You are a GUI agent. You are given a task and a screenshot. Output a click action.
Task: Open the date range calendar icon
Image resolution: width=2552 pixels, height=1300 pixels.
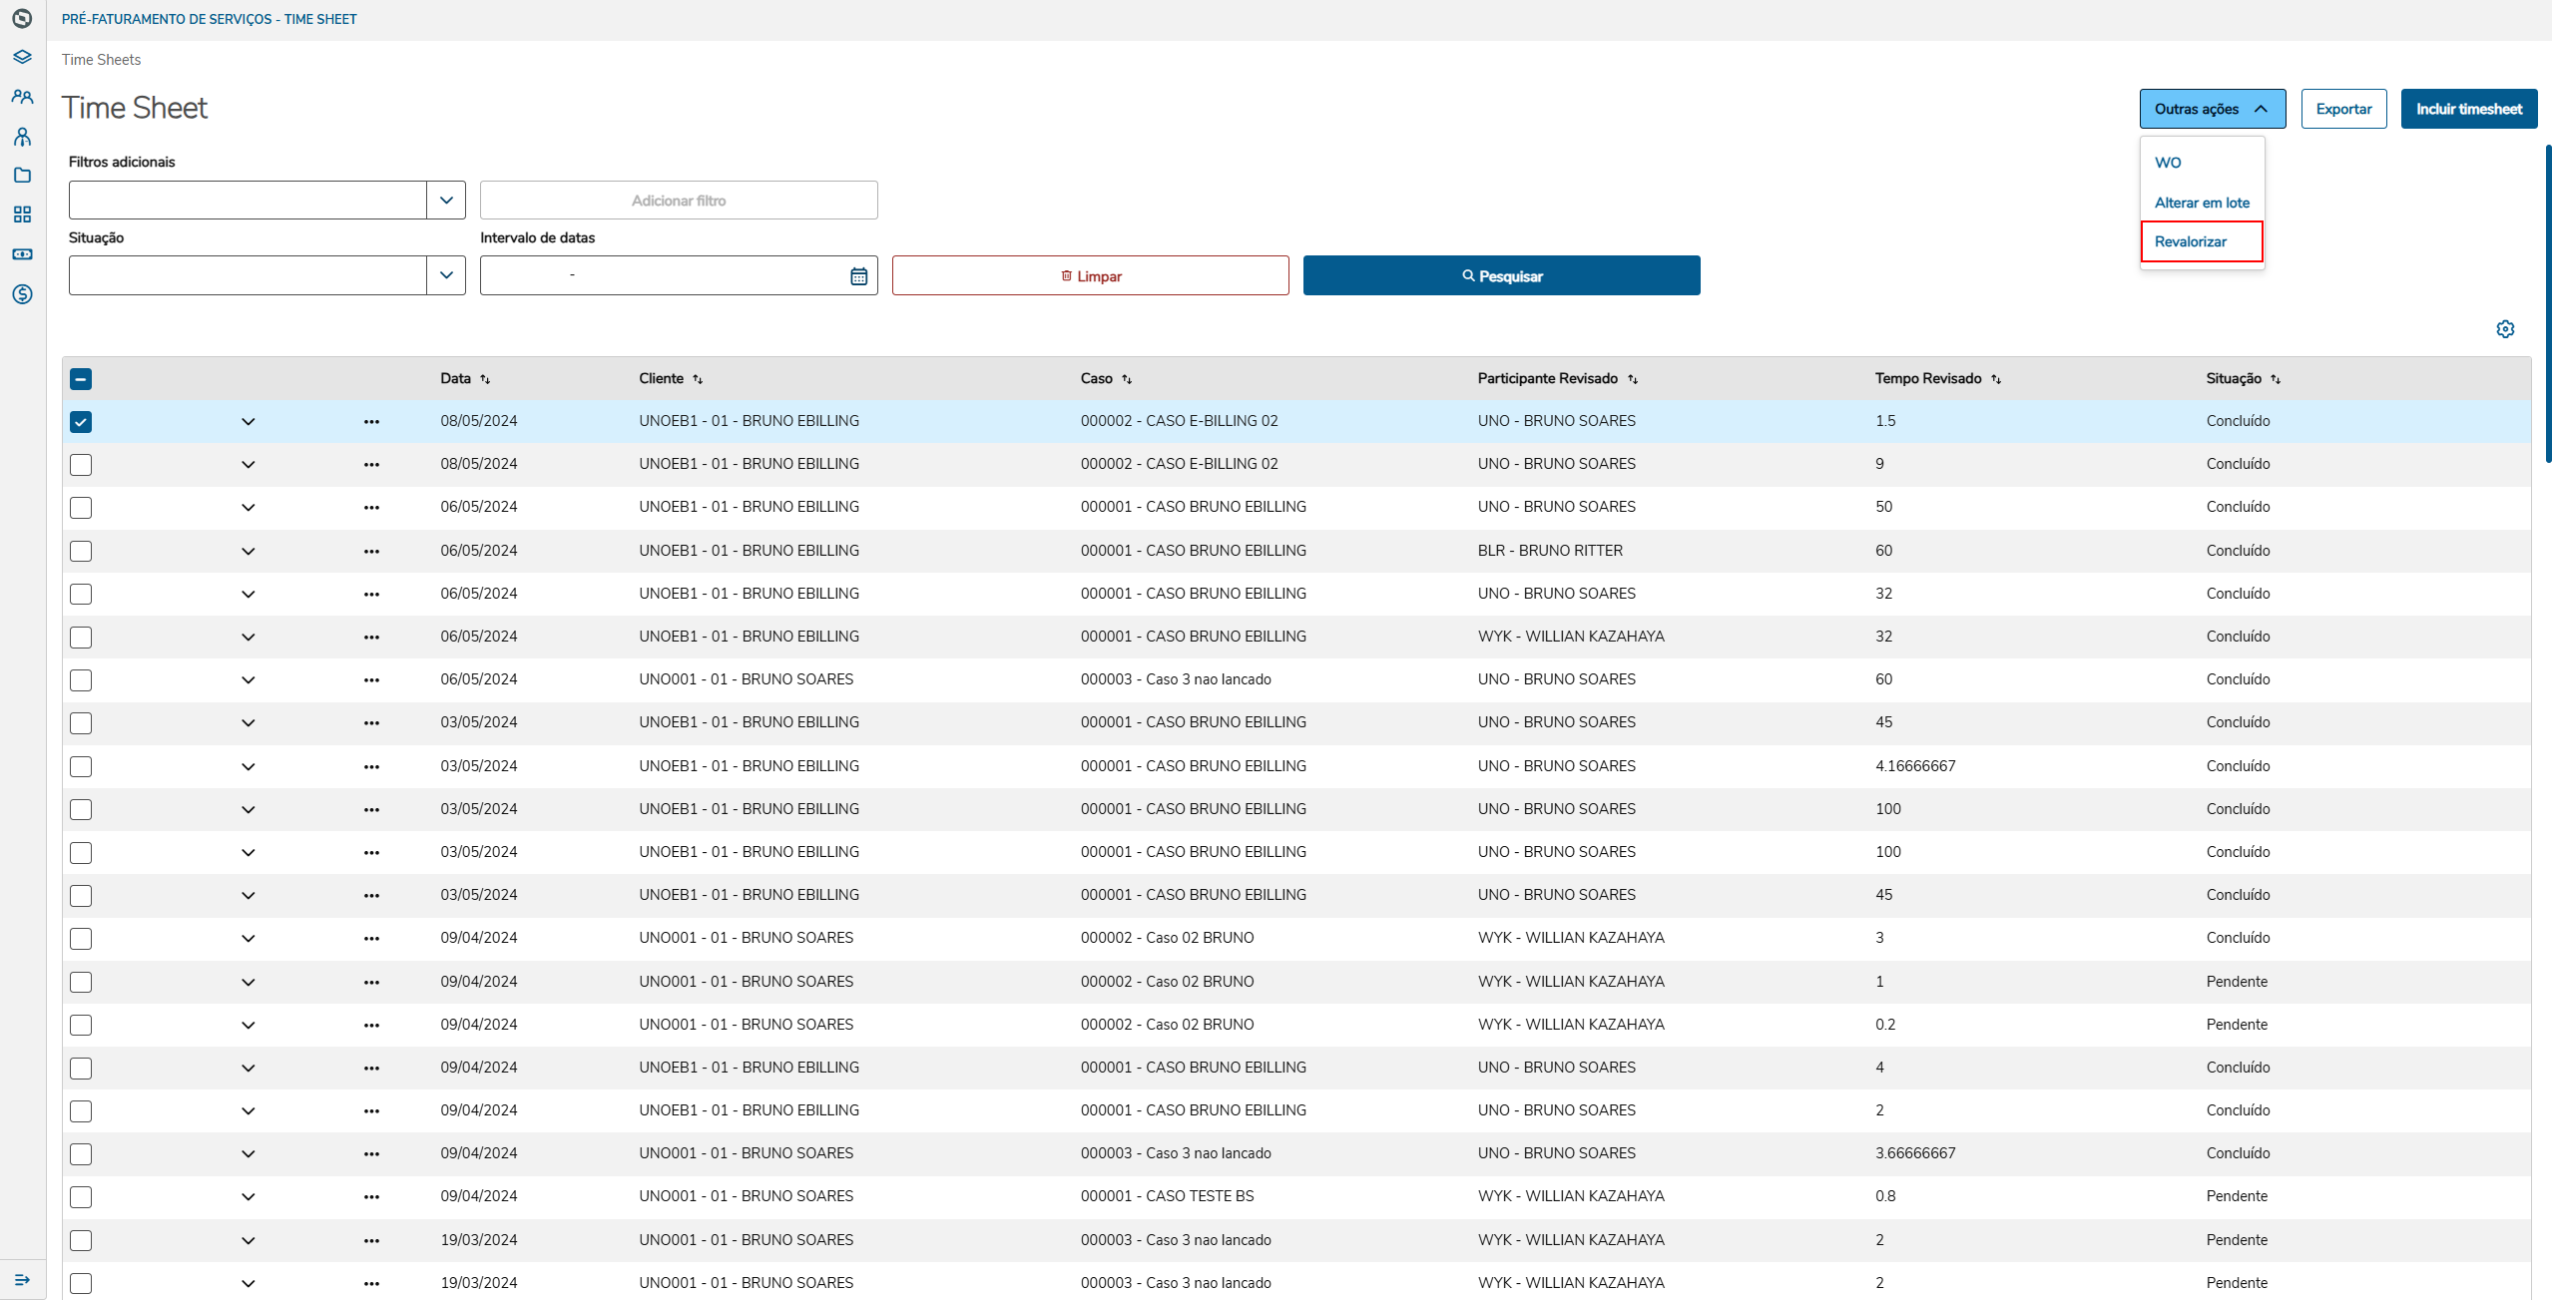click(858, 276)
